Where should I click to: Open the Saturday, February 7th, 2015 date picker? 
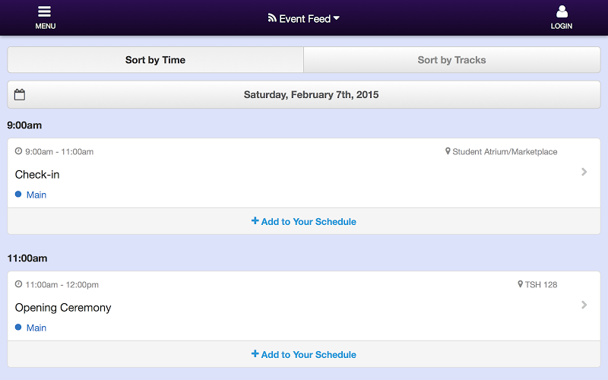click(311, 95)
